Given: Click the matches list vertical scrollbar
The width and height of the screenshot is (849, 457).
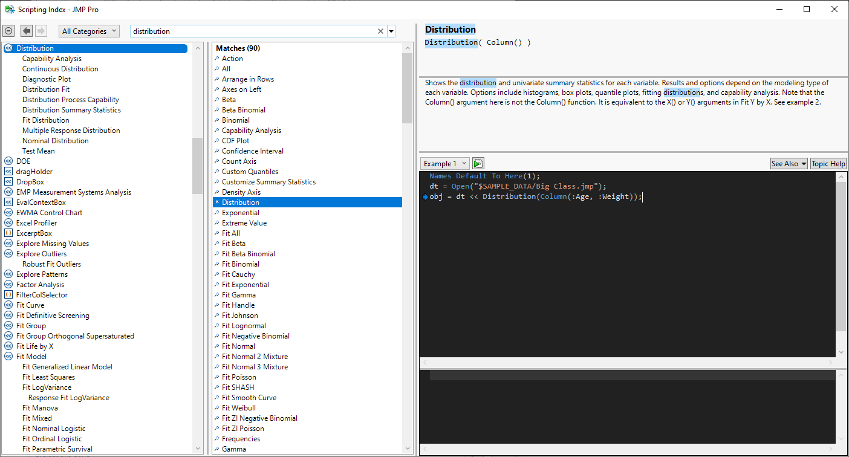Looking at the screenshot, I should (x=407, y=88).
